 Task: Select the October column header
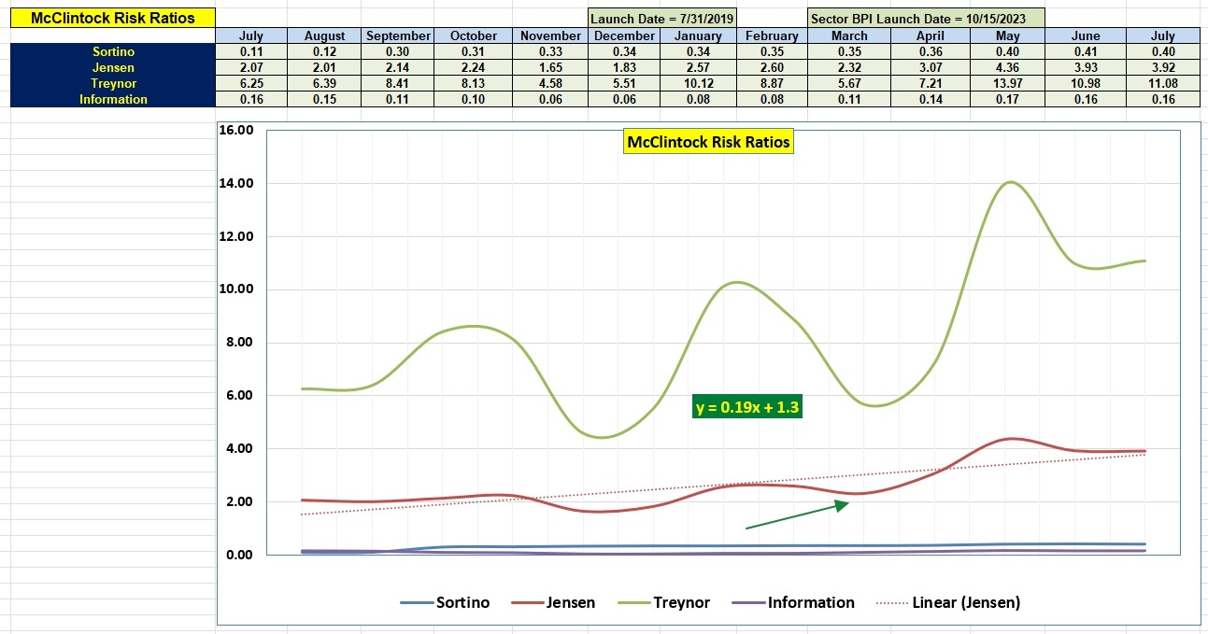pyautogui.click(x=474, y=35)
